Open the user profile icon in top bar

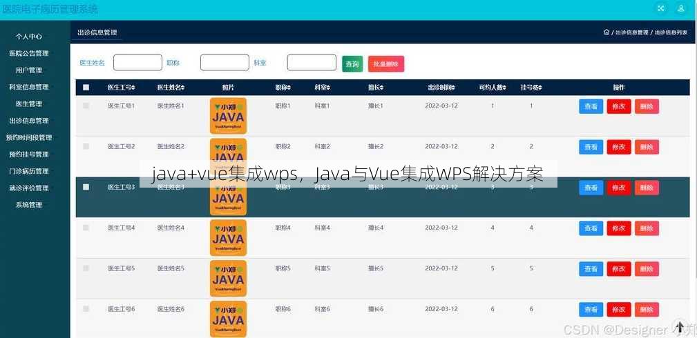coord(681,8)
